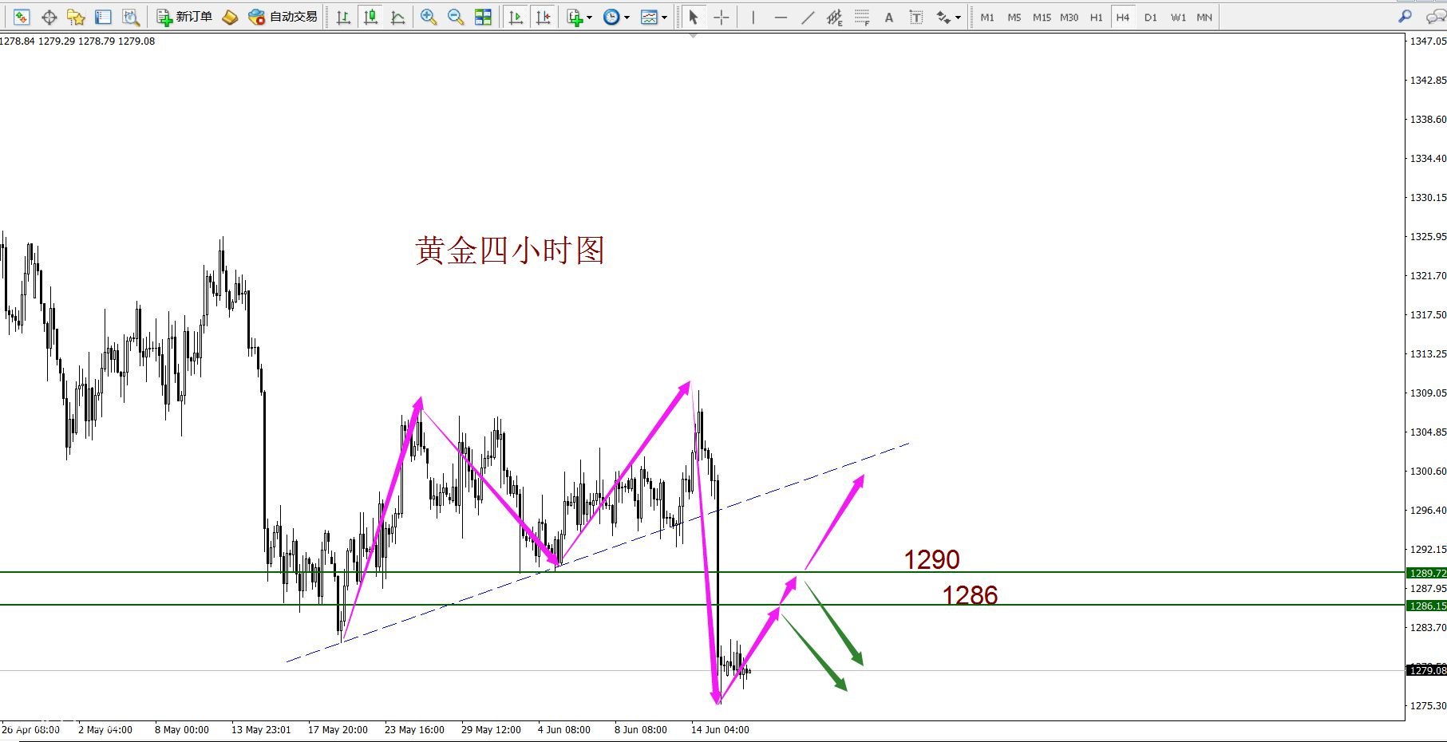Select the crosshair cursor tool
This screenshot has height=742, width=1447.
click(x=722, y=17)
